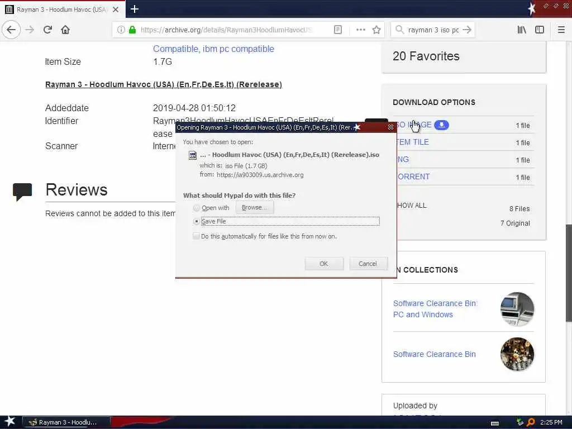Viewport: 572px width, 429px height.
Task: Close the Opening file dialog
Action: coord(390,127)
